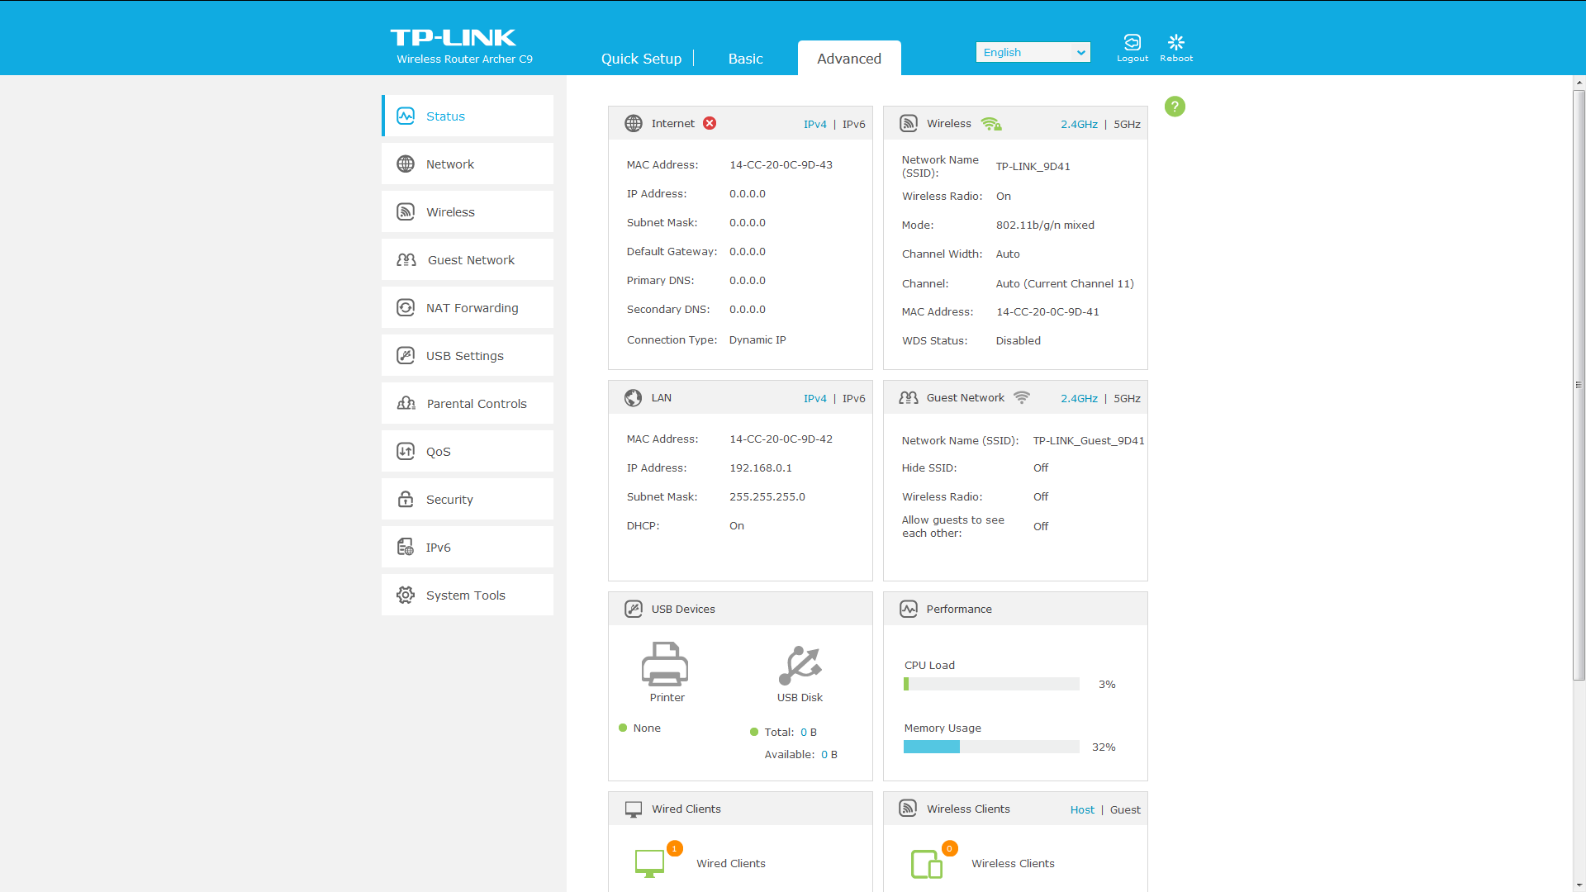Click the Auto (Current Channel 11) value
This screenshot has height=892, width=1586.
coord(1065,283)
